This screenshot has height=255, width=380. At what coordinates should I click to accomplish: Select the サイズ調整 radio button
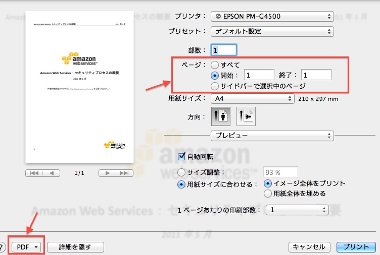(x=181, y=172)
